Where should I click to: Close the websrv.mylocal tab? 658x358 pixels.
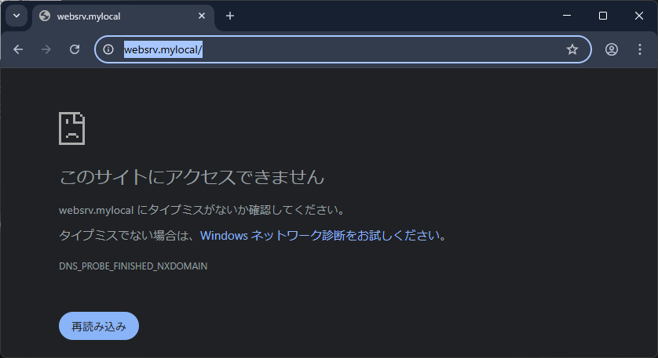click(202, 16)
